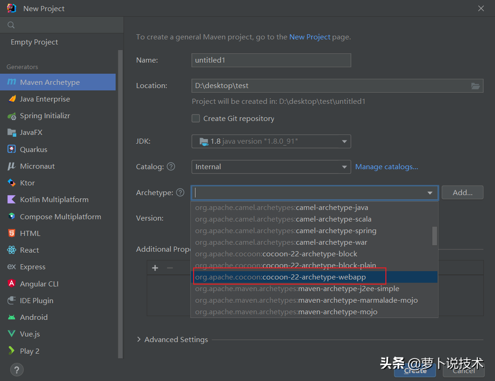Click the Create button
The width and height of the screenshot is (495, 381).
pos(415,371)
